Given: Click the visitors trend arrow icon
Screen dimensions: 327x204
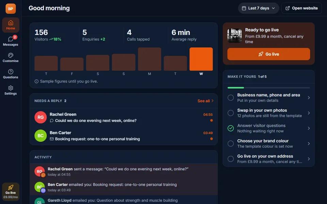Looking at the screenshot, I should [x=51, y=39].
